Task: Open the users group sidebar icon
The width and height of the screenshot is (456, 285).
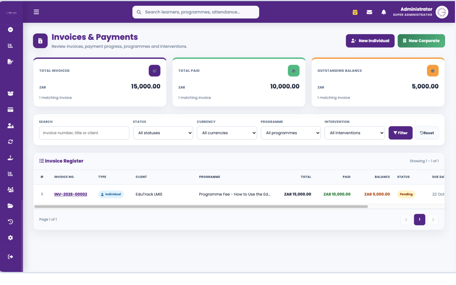Action: coord(10,190)
